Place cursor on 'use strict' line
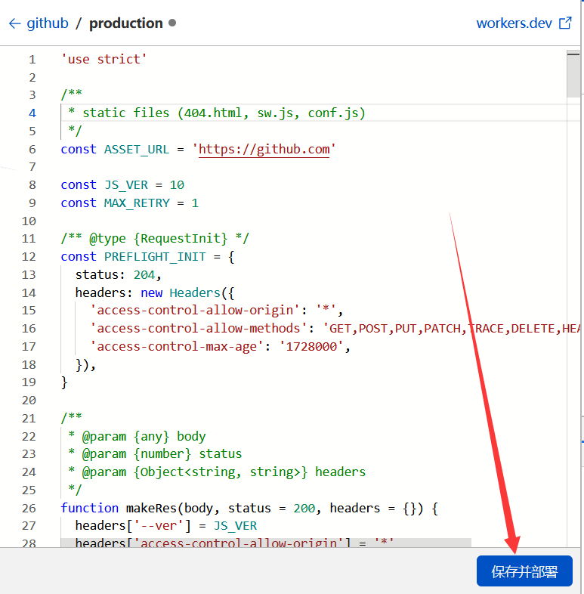Screen dimensions: 584x594 tap(104, 59)
